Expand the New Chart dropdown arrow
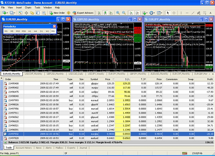This screenshot has width=215, height=156. pos(7,13)
